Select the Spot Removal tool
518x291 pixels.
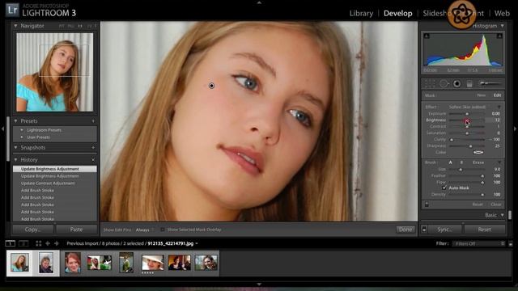[x=444, y=84]
